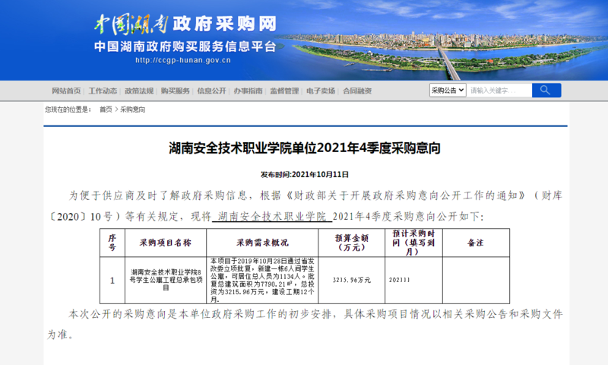Click the closing paragraph starting 本次公开的采购意向
The image size is (608, 365).
pos(305,324)
